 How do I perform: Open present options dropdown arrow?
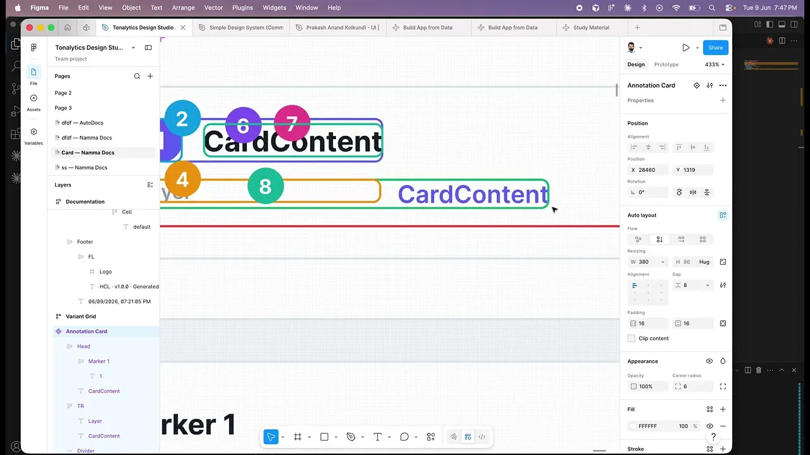697,47
